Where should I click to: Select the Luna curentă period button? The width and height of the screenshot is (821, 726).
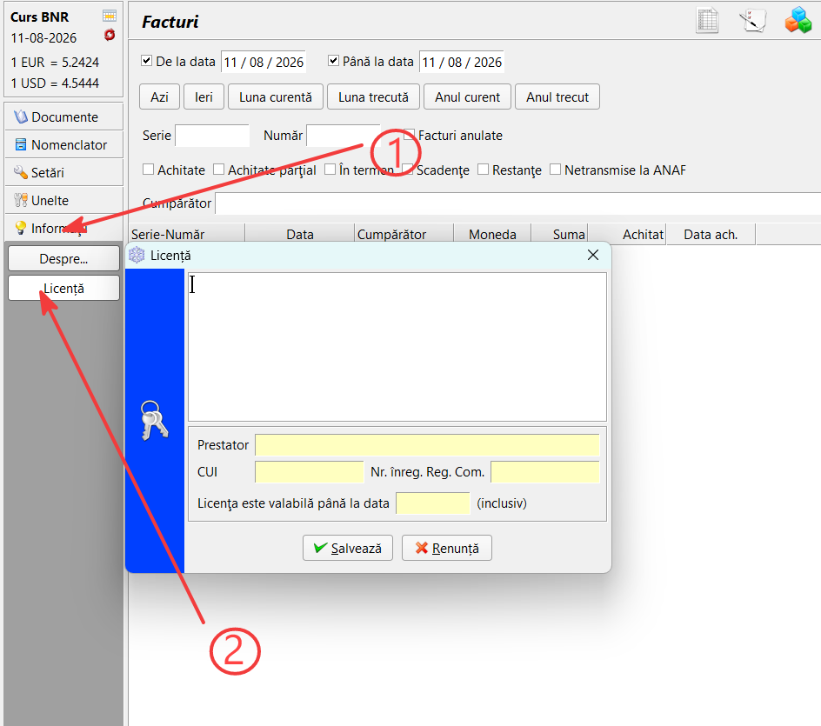pos(276,97)
